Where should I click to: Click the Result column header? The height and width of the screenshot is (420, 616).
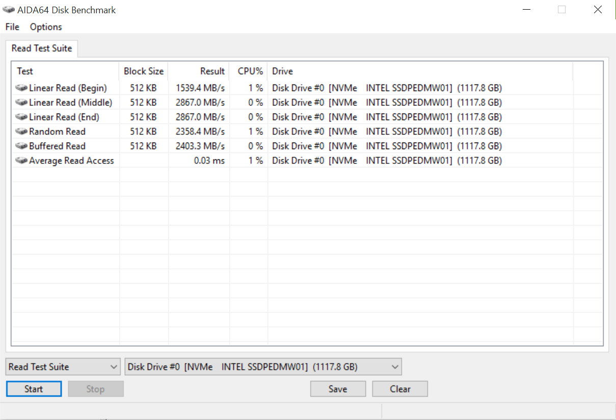(199, 71)
